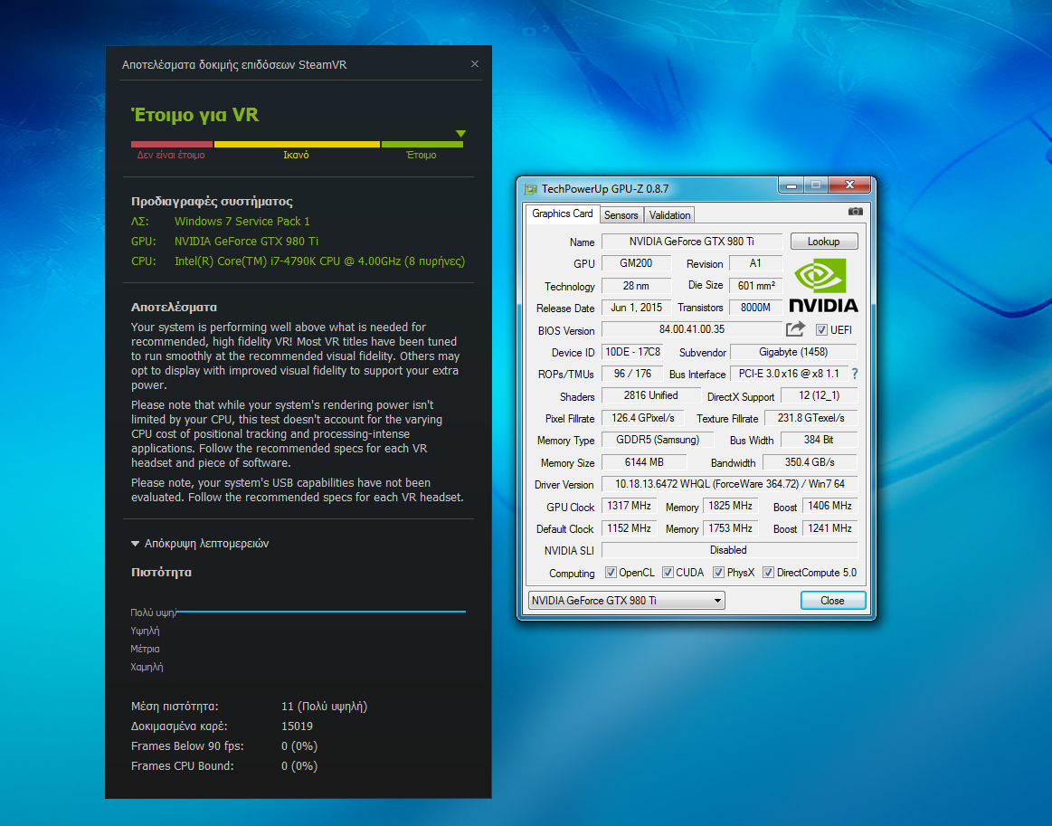
Task: Click the Bus Interface field PCI-E 3.0
Action: pos(789,374)
